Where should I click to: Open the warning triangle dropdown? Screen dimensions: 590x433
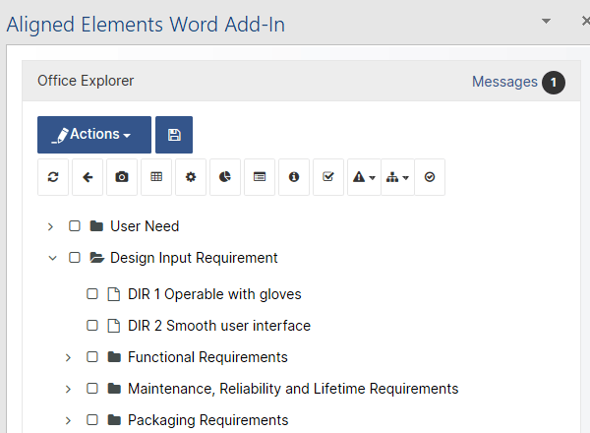(x=364, y=177)
